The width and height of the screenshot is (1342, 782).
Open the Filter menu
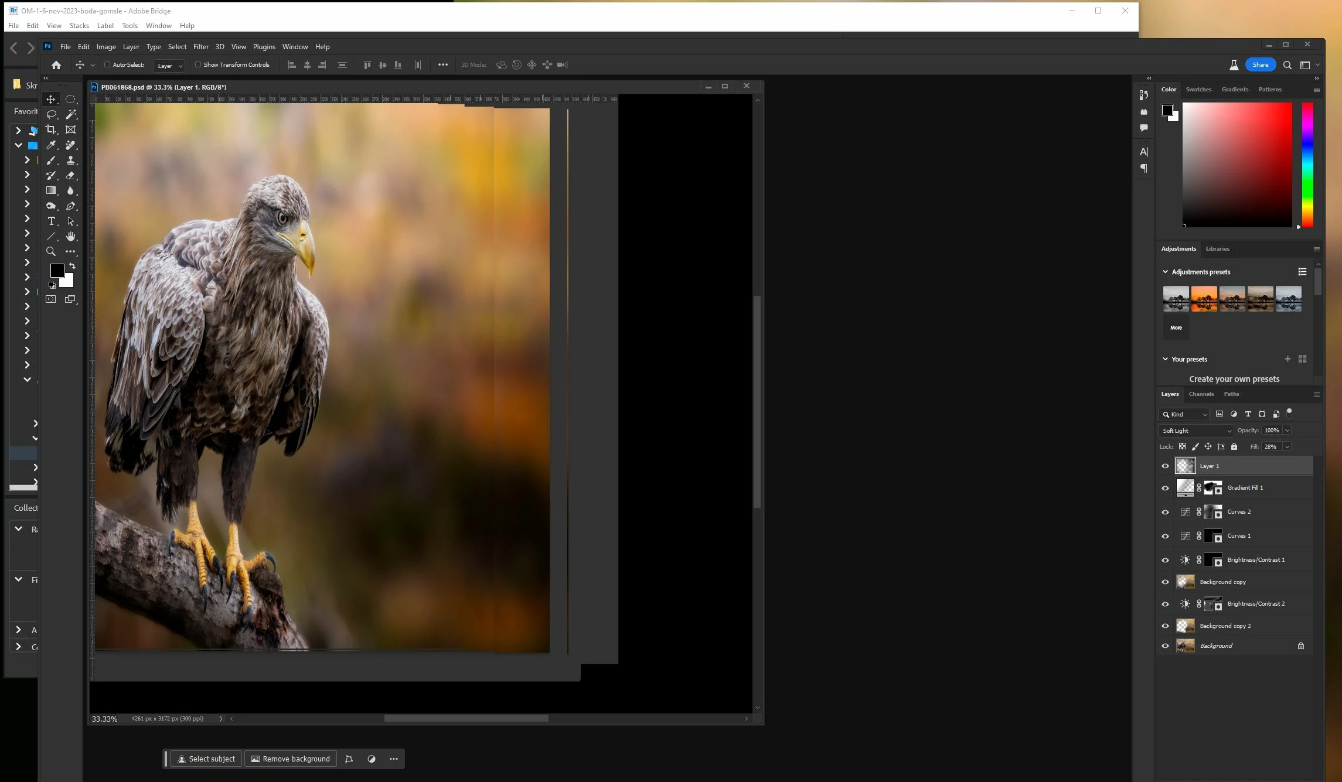tap(200, 47)
